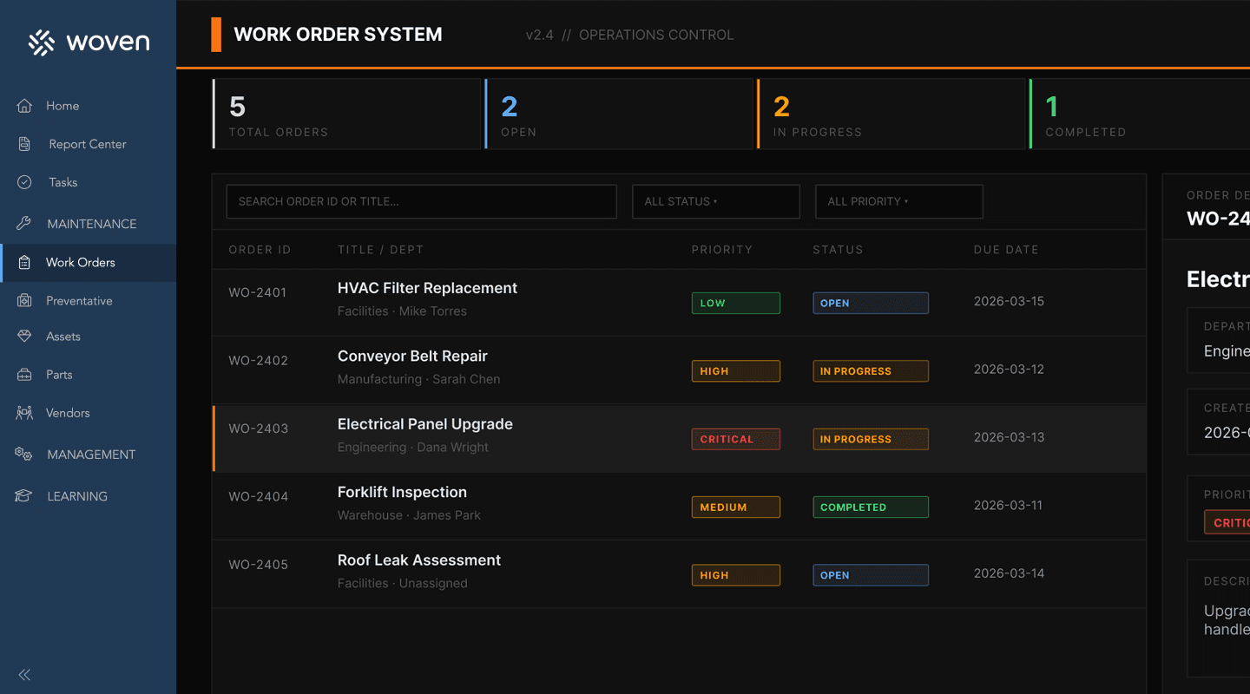Expand the MAINTENANCE section

[x=88, y=224]
